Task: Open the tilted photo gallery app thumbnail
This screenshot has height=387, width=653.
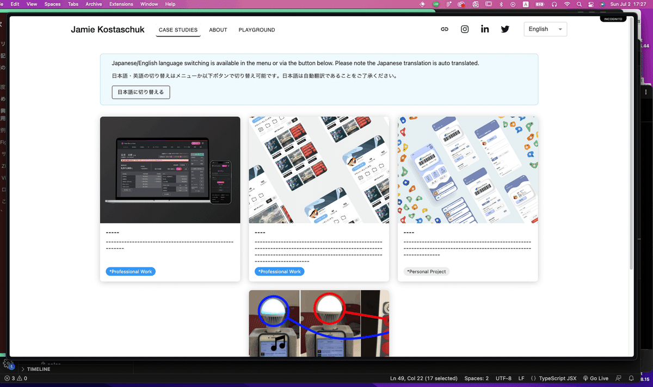Action: (x=319, y=170)
